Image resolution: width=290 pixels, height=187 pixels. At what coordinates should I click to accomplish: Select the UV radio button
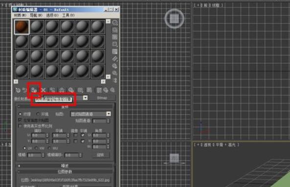pos(24,148)
